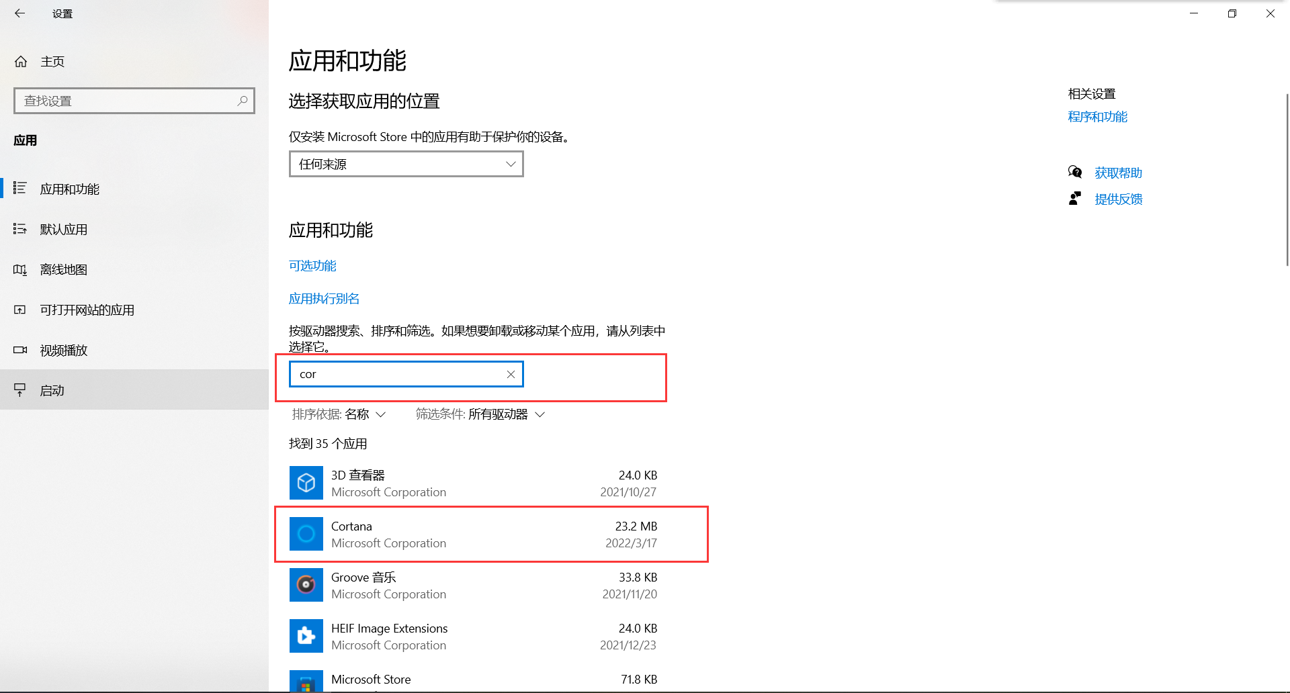The height and width of the screenshot is (693, 1290).
Task: Select the Groove 音乐 app entry
Action: tap(474, 586)
